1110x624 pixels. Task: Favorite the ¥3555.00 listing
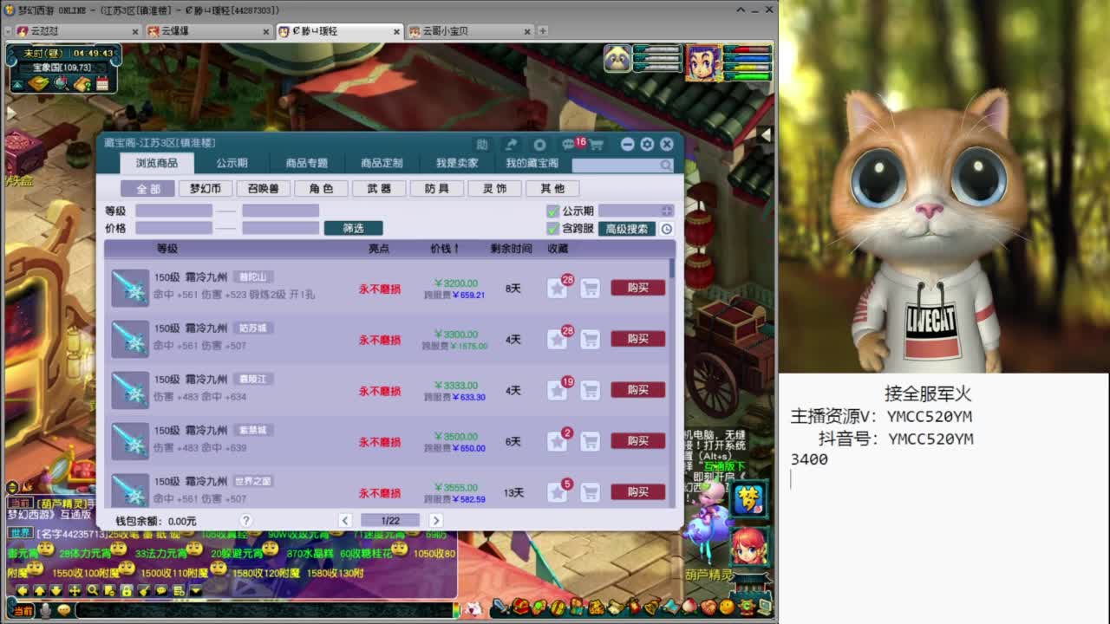(557, 492)
